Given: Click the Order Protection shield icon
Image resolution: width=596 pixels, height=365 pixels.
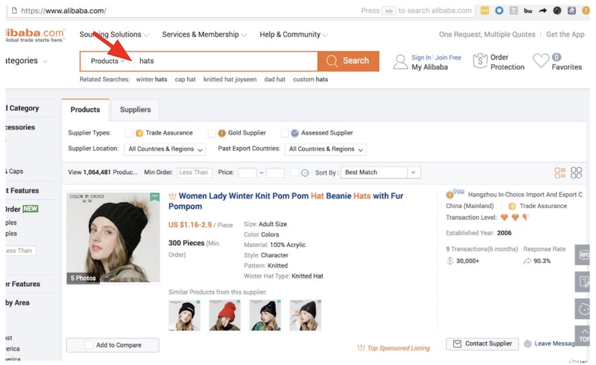Looking at the screenshot, I should pos(480,60).
